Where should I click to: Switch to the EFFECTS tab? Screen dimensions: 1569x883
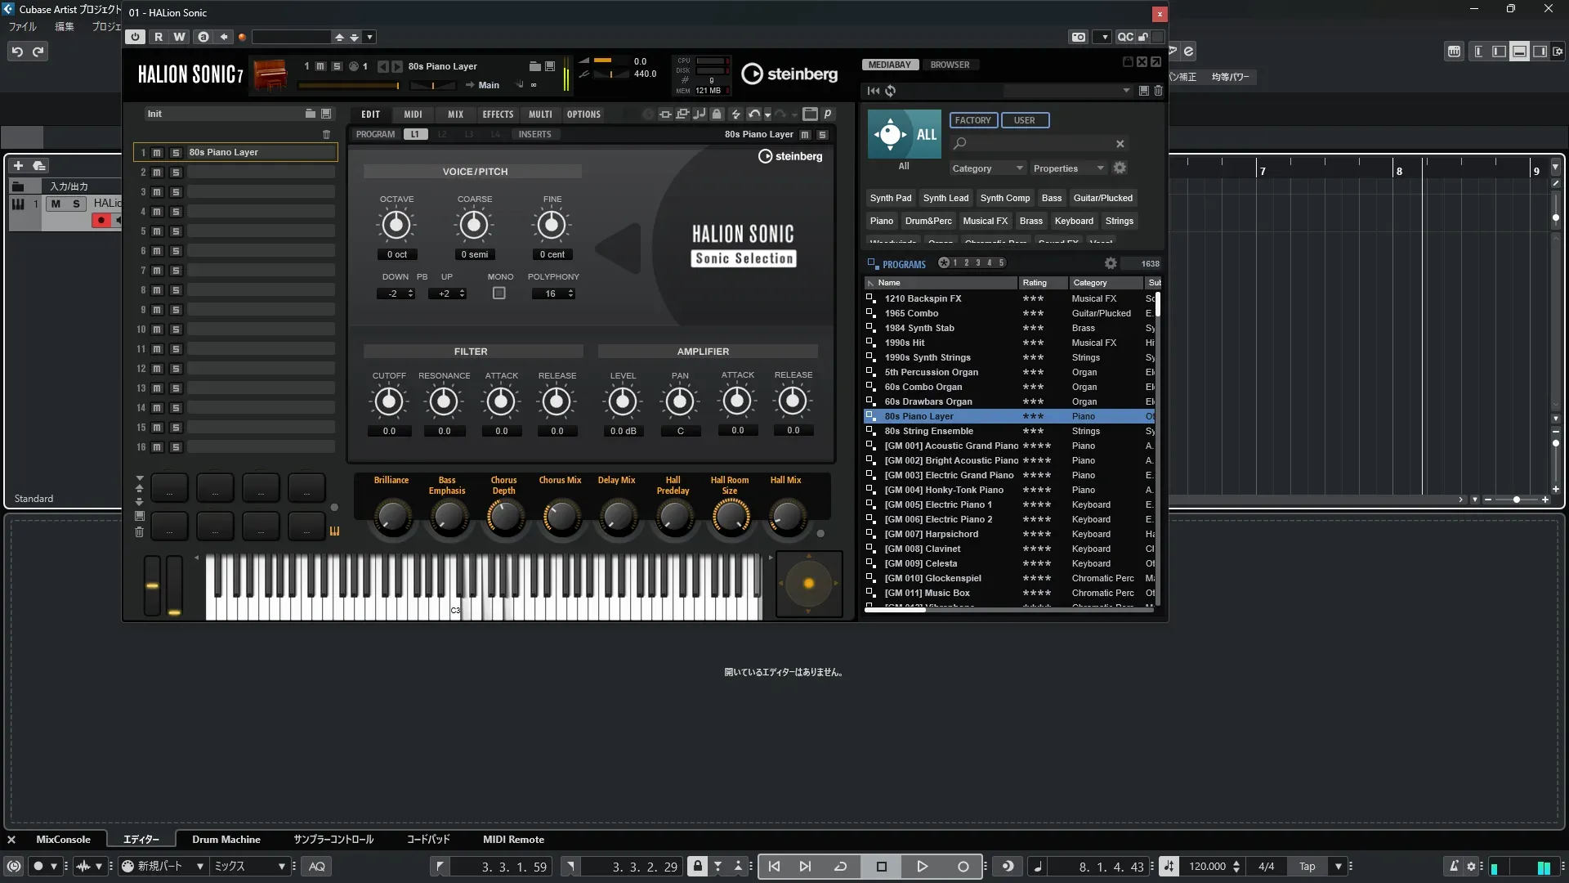[498, 114]
